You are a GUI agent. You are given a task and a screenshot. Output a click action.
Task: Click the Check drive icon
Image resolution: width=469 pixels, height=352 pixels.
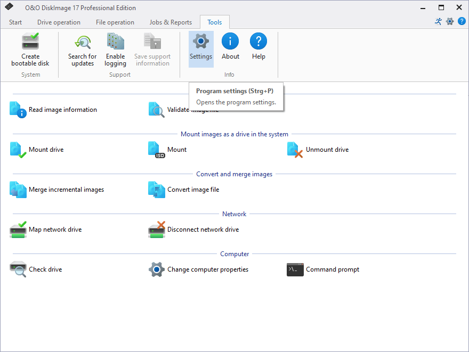tap(18, 269)
